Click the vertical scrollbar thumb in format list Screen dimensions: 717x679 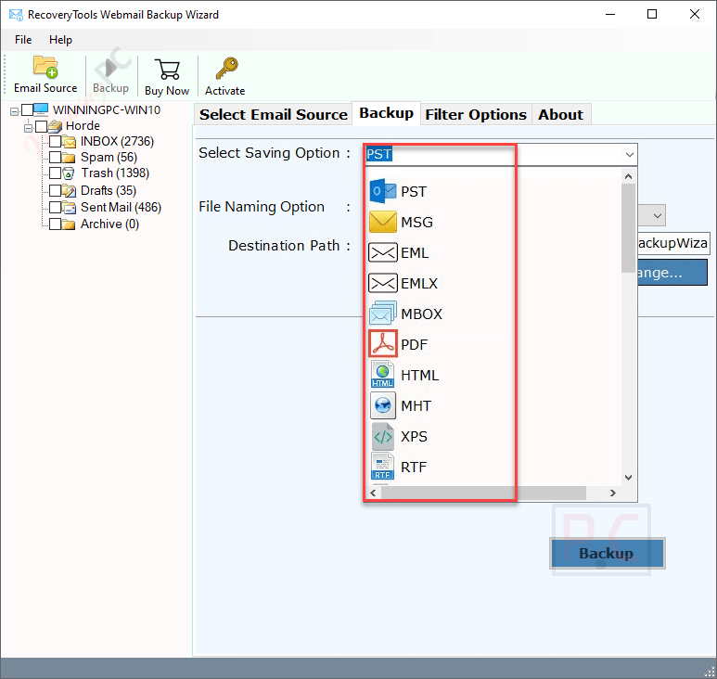click(x=628, y=227)
